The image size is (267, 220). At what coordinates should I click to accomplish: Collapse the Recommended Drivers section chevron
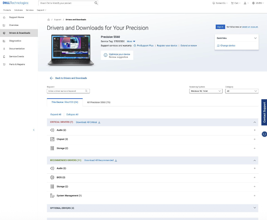point(255,161)
